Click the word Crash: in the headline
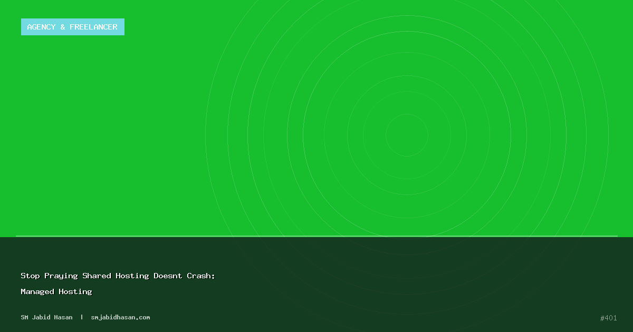This screenshot has height=332, width=633. coord(201,276)
